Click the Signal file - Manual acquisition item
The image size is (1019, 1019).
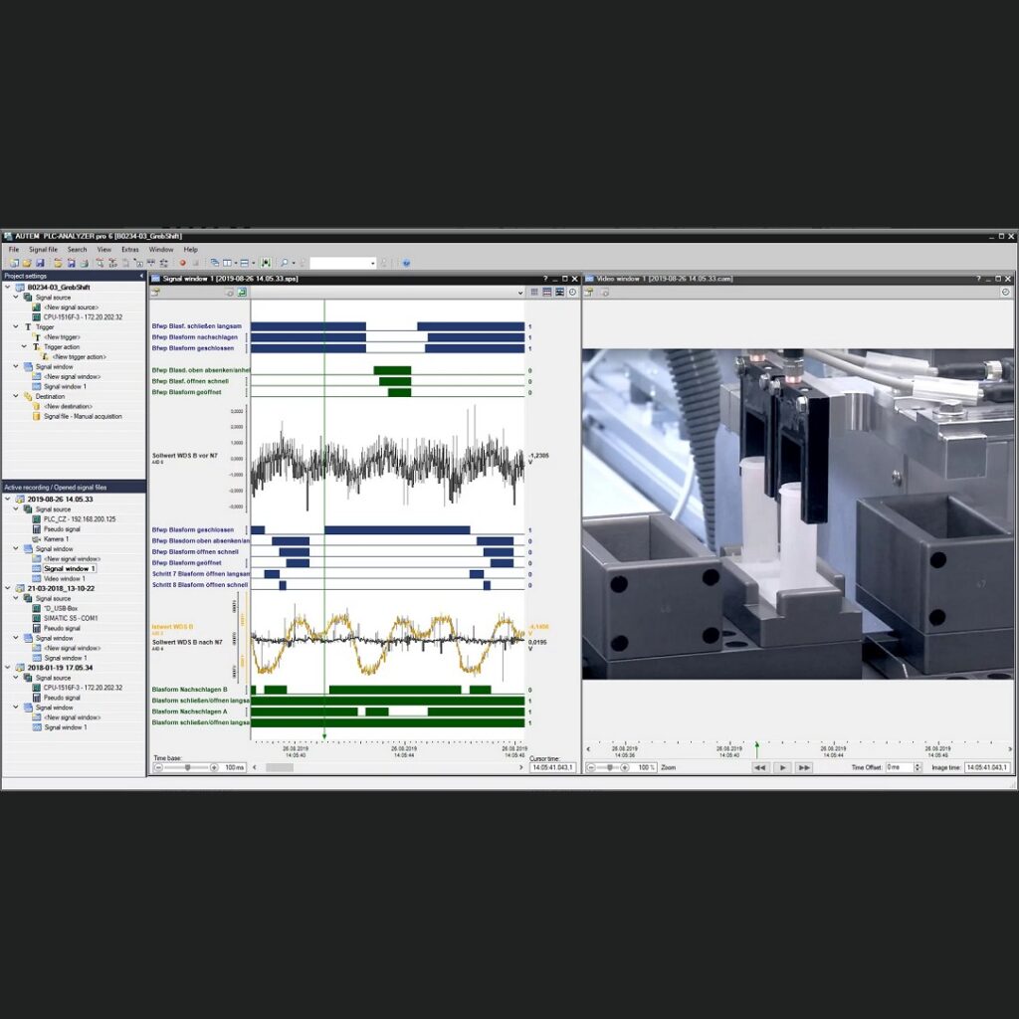(x=83, y=416)
